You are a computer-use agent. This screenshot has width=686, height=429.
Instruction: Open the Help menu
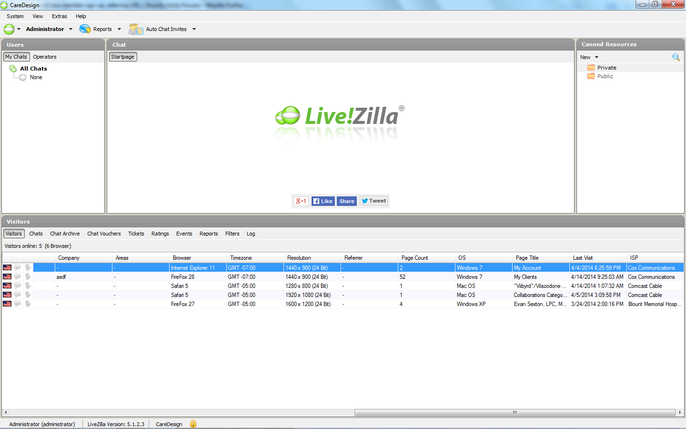pos(81,16)
